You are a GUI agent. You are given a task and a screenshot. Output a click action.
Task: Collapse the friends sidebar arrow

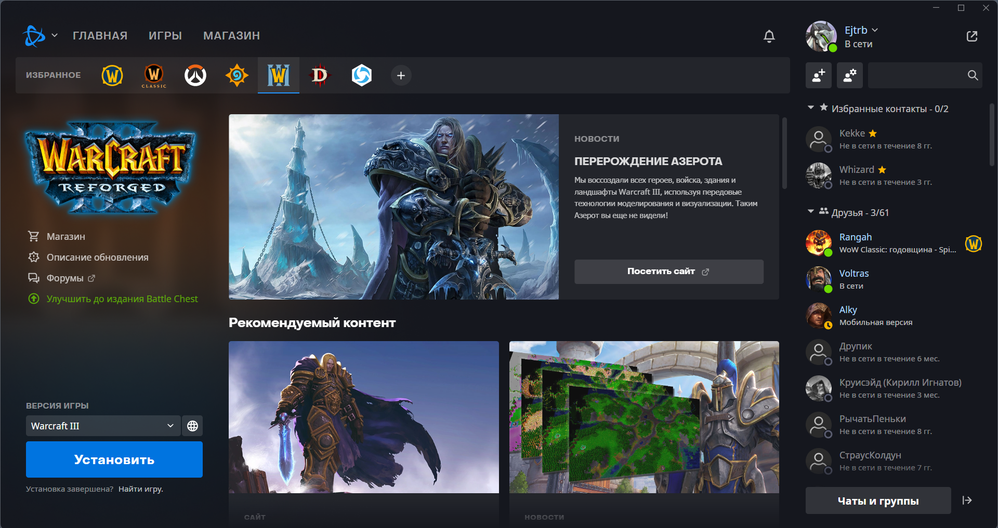coord(967,500)
